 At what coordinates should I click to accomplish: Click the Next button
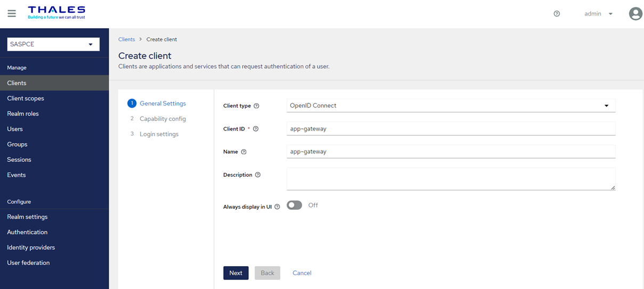(235, 273)
